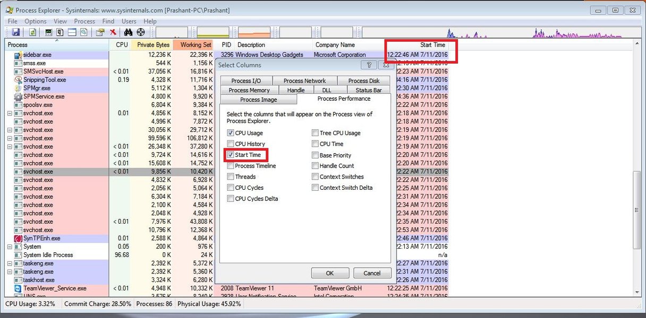The image size is (646, 318).
Task: Click Cancel in Select Columns dialog
Action: point(372,273)
